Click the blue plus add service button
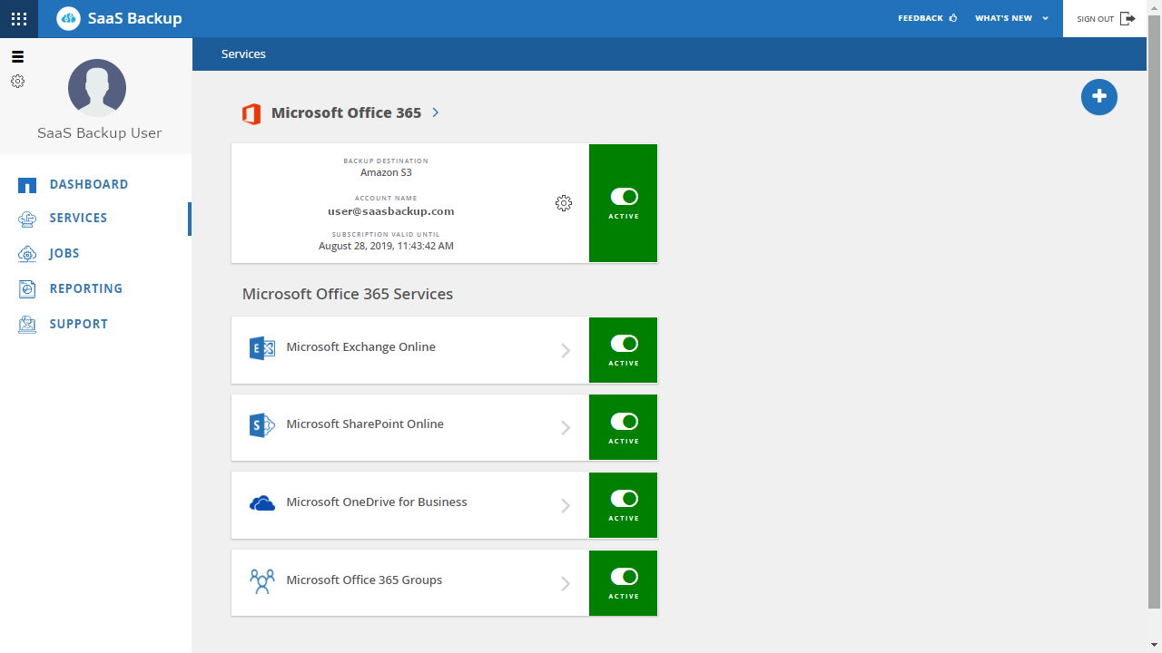 [x=1099, y=97]
